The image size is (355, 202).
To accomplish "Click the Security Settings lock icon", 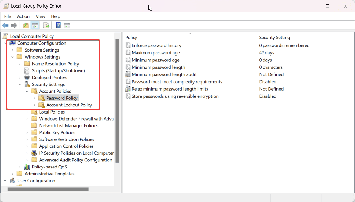I will pos(27,85).
